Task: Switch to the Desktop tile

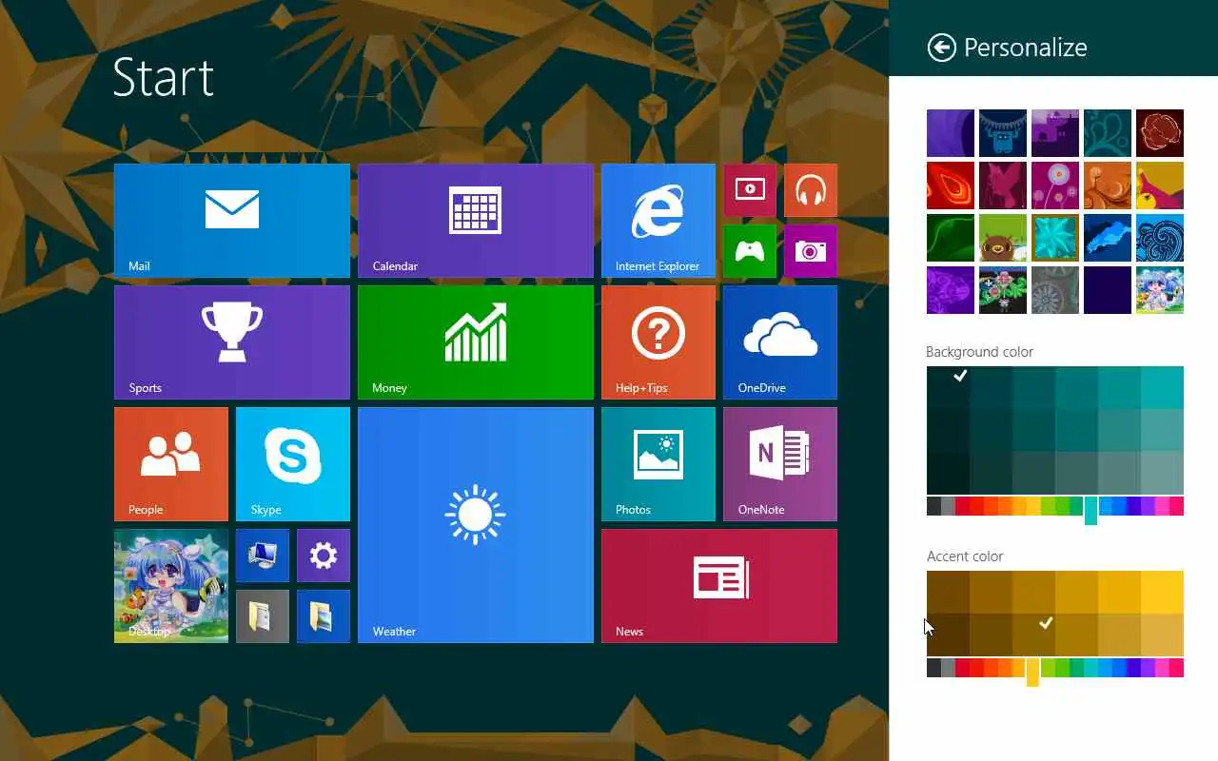Action: 171,586
